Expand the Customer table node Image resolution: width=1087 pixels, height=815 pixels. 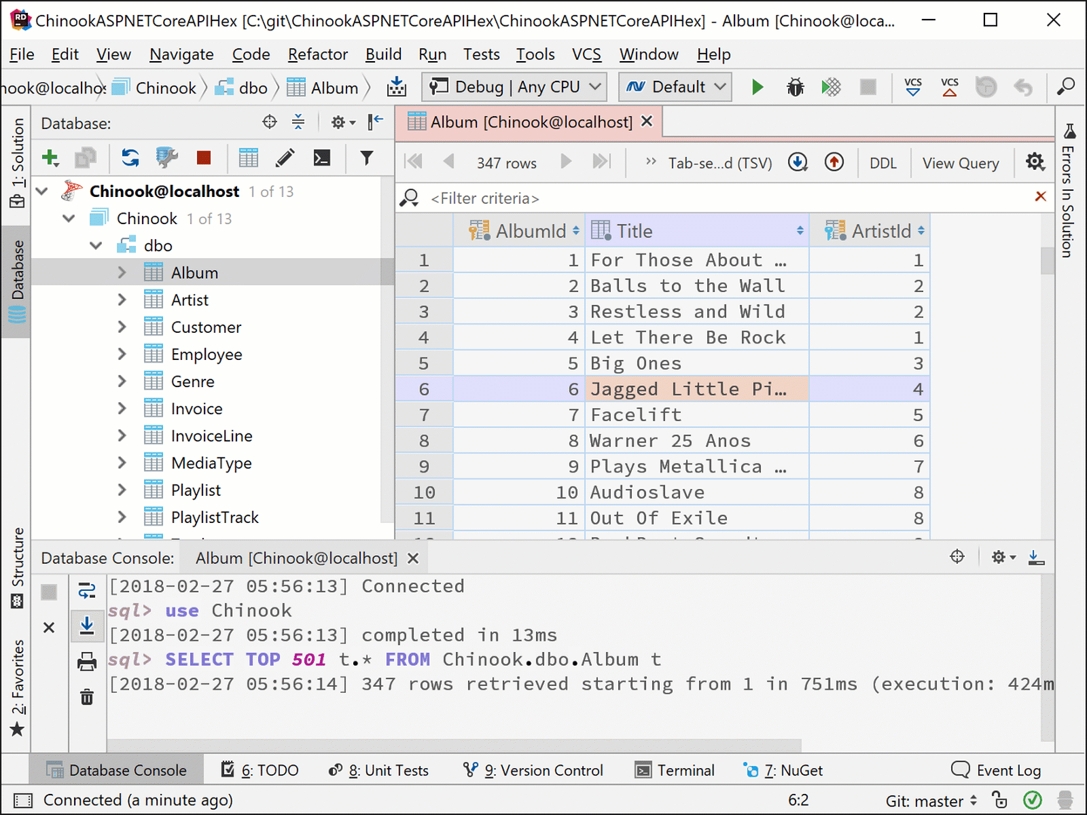[x=122, y=327]
